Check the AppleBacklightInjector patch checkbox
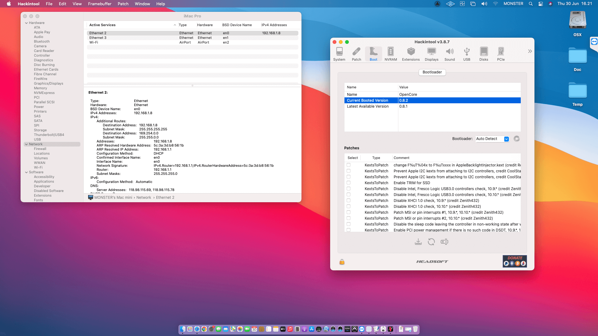 point(349,165)
